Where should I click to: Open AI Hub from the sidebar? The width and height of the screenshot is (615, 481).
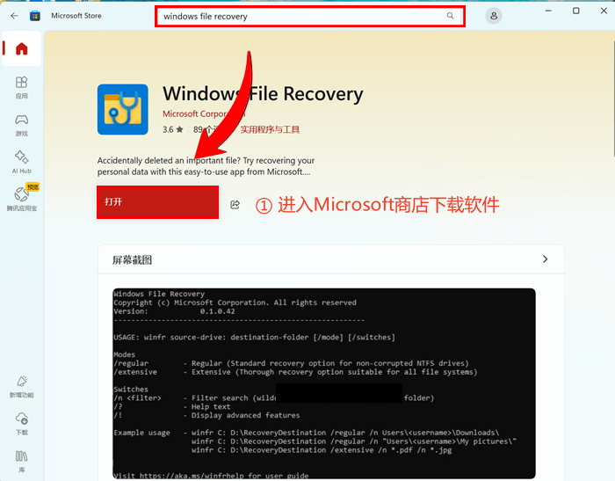pos(21,163)
